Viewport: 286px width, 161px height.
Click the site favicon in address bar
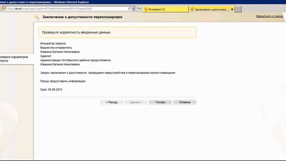coord(5,8)
